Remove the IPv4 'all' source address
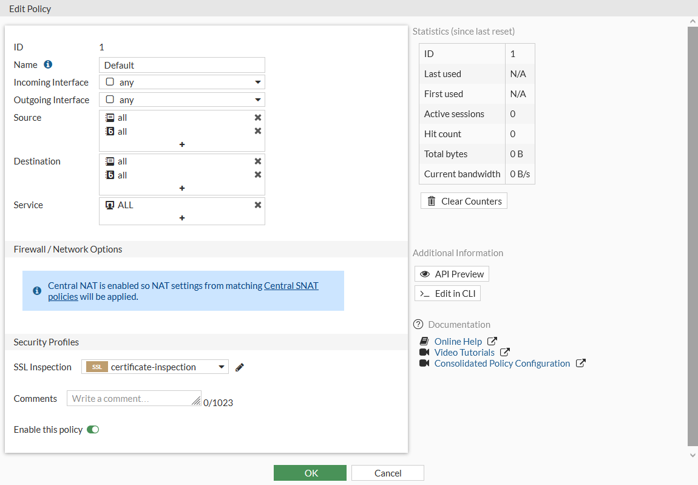Screen dimensions: 698x485 [x=258, y=118]
